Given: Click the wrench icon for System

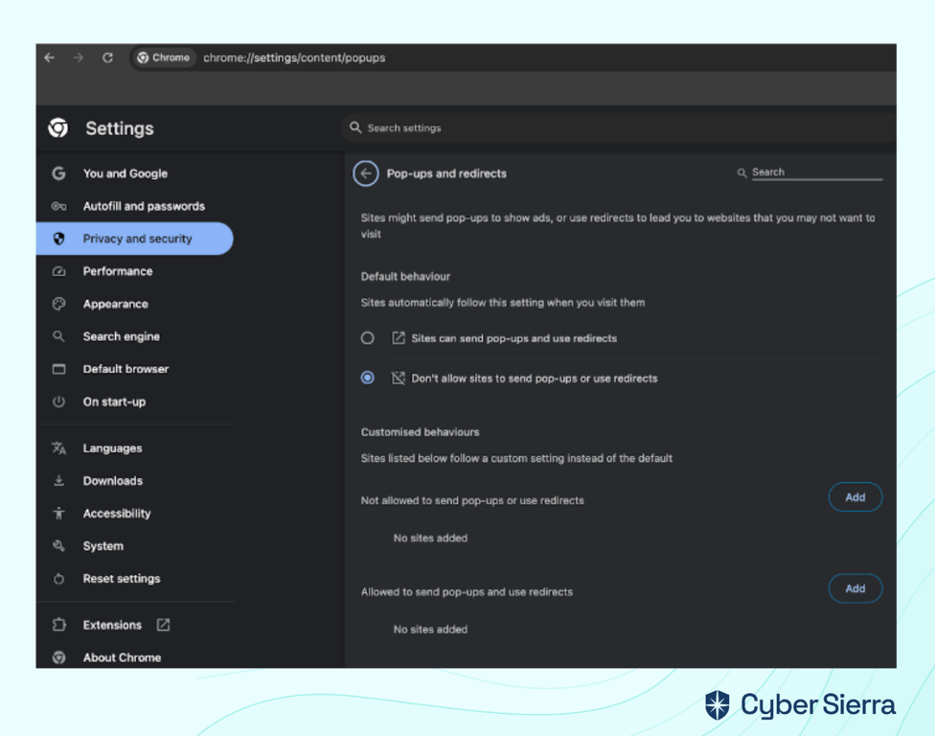Looking at the screenshot, I should click(58, 546).
